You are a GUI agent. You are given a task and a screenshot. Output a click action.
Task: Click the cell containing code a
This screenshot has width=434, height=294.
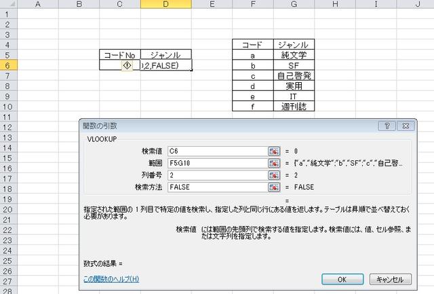click(x=253, y=55)
